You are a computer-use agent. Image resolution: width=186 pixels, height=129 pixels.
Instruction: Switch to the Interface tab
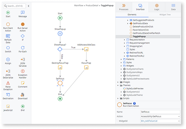(x=140, y=7)
